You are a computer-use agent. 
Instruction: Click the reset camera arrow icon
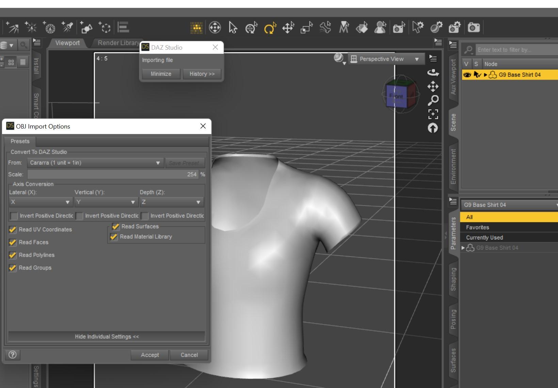(x=433, y=128)
